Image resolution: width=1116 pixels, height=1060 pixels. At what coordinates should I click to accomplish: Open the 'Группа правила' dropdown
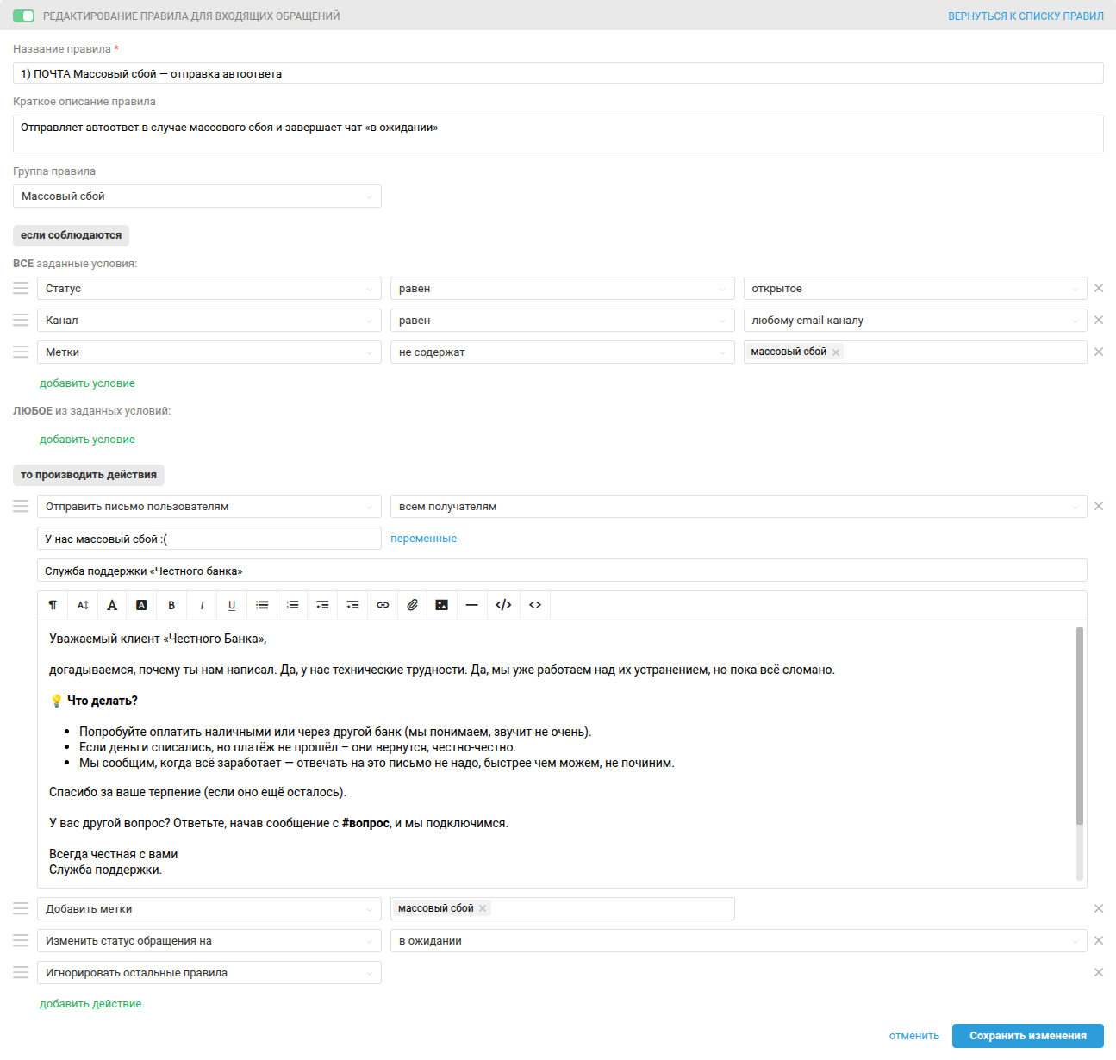pyautogui.click(x=197, y=196)
